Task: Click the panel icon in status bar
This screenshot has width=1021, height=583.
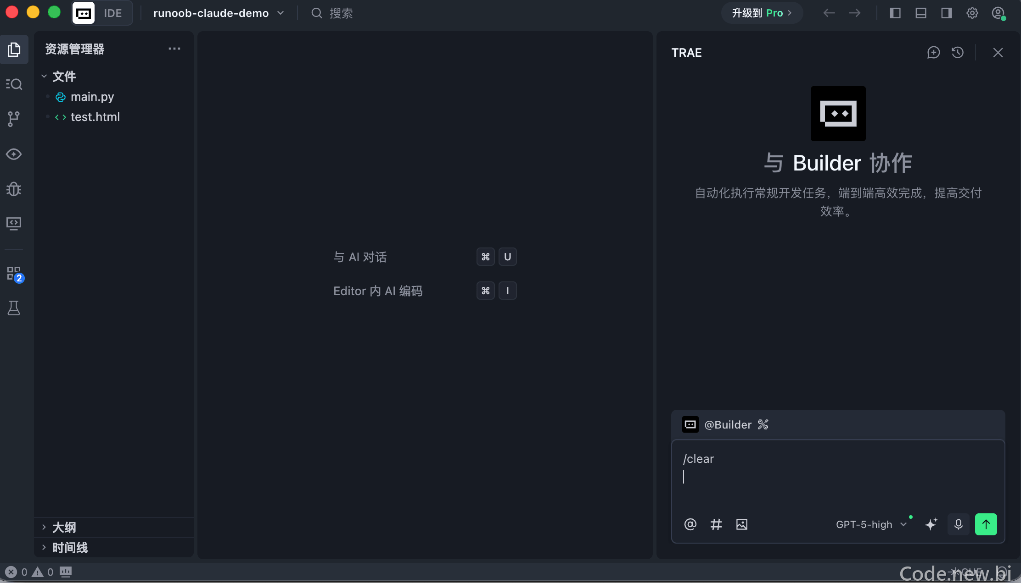Action: 66,572
